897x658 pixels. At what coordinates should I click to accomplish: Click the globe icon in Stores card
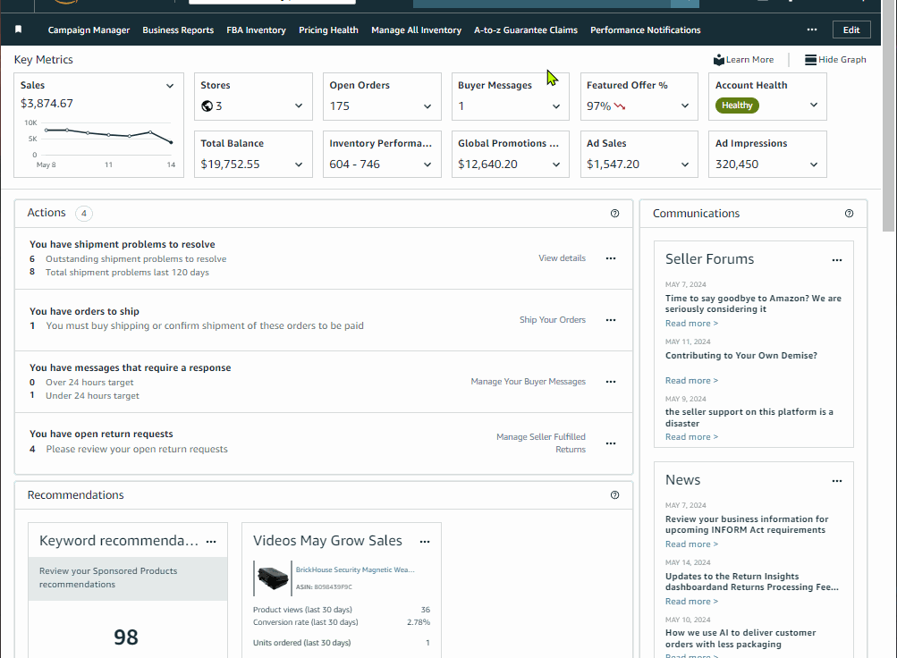tap(207, 105)
